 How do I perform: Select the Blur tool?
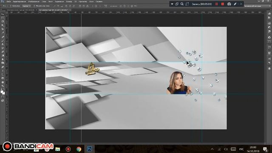coord(3,59)
